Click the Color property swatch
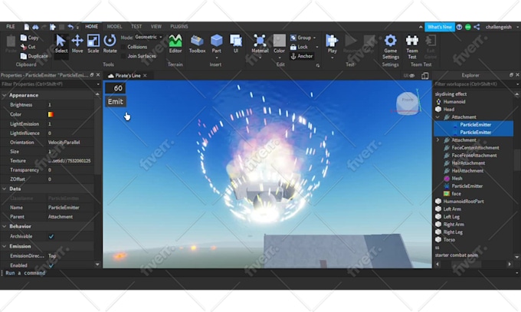 pyautogui.click(x=51, y=114)
